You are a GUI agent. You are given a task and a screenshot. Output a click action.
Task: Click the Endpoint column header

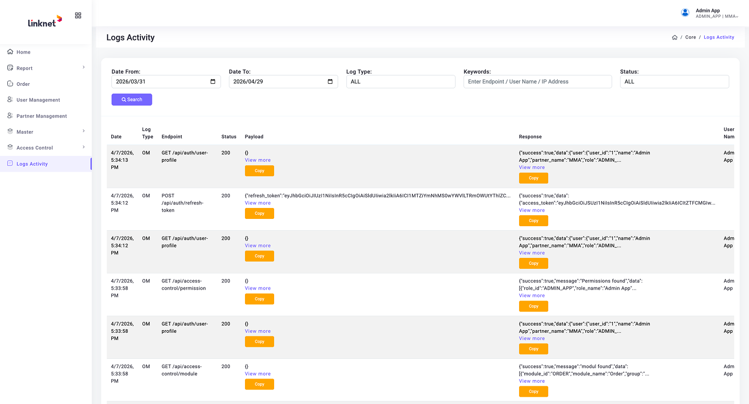point(172,137)
